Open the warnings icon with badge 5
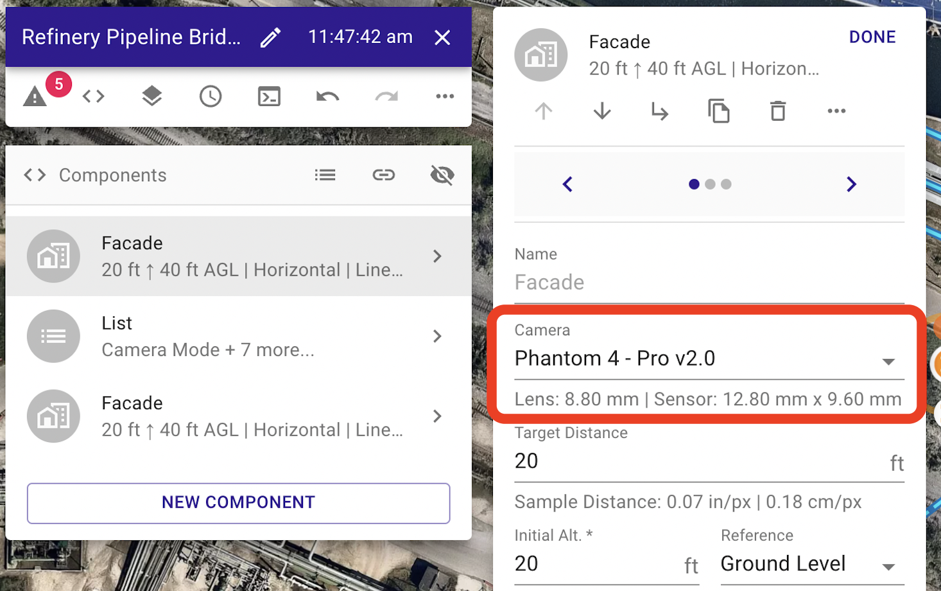This screenshot has width=941, height=591. click(x=37, y=96)
